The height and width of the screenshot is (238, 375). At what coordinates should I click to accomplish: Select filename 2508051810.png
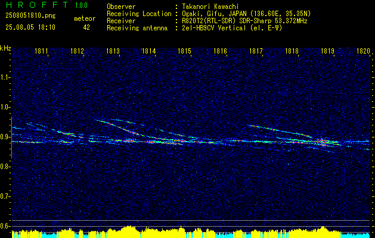30,15
